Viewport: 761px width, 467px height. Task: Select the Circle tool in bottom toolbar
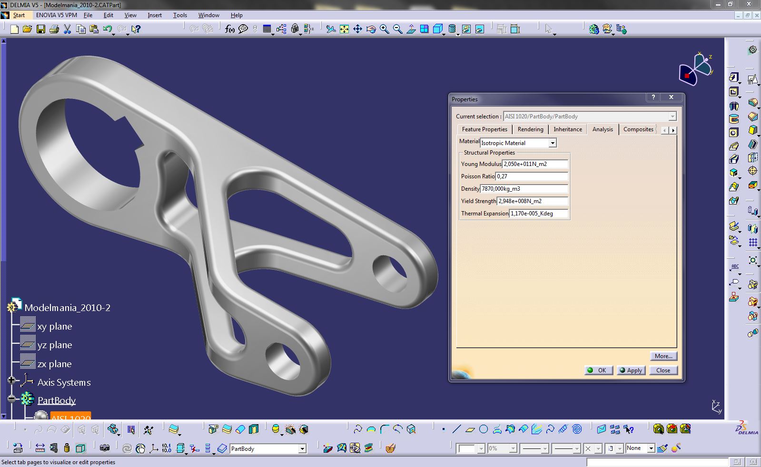[x=484, y=429]
